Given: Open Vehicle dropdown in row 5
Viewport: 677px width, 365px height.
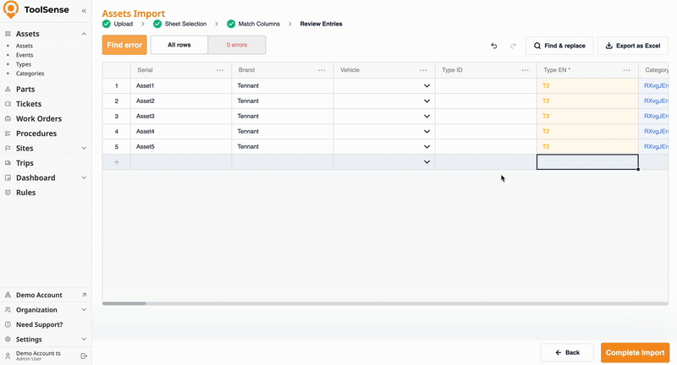Looking at the screenshot, I should pyautogui.click(x=427, y=146).
